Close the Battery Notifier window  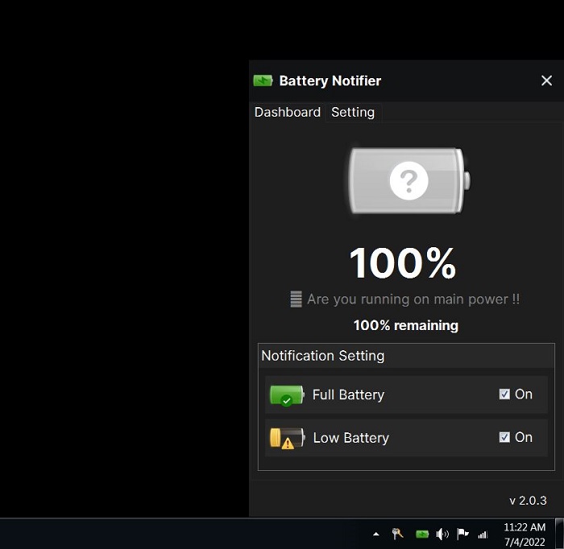(546, 80)
